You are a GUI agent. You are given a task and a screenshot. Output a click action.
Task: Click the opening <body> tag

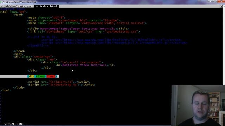coord(18,54)
